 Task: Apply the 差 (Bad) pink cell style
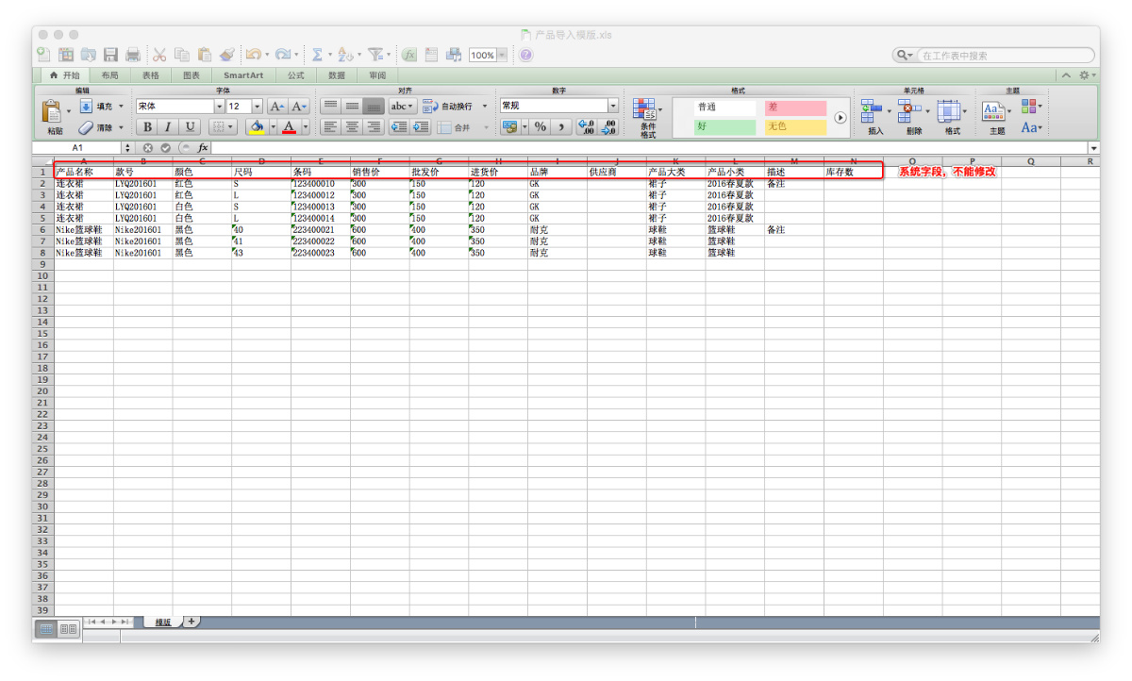click(795, 108)
